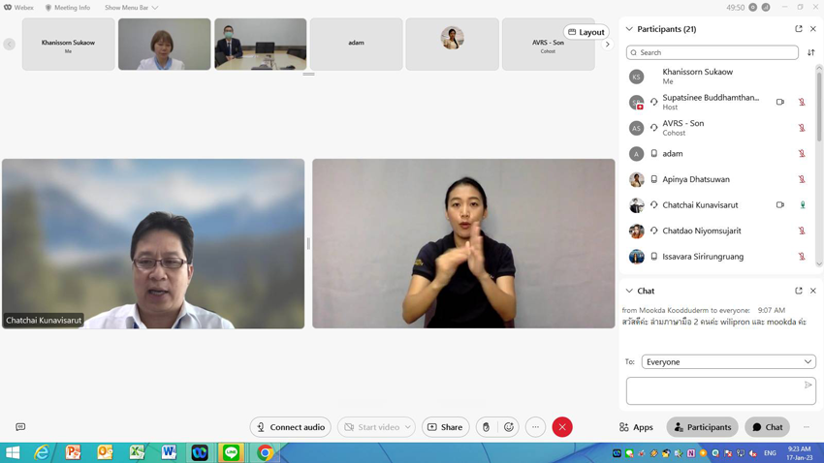824x463 pixels.
Task: Click active mic icon for Chatchai Kunavisarut
Action: click(x=803, y=204)
